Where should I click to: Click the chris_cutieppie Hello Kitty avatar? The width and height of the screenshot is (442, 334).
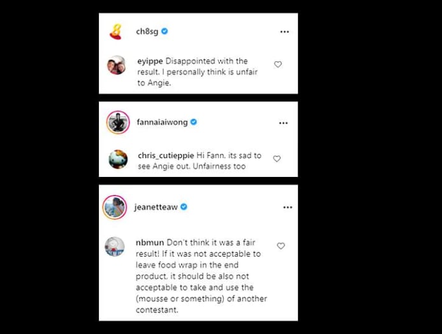click(118, 159)
